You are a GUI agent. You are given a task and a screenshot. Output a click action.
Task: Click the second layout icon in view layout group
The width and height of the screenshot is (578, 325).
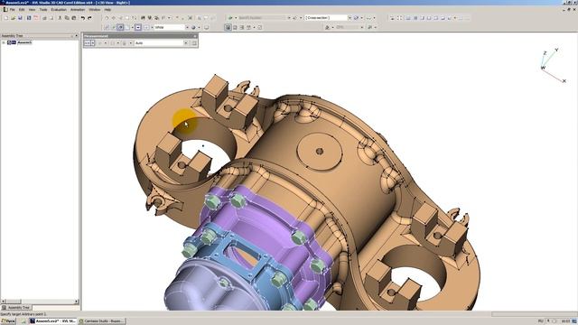coord(235,27)
